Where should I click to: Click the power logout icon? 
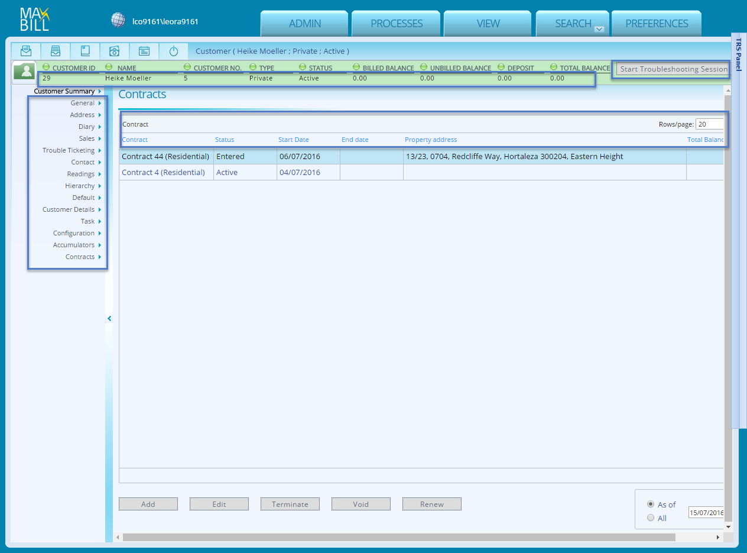[174, 51]
